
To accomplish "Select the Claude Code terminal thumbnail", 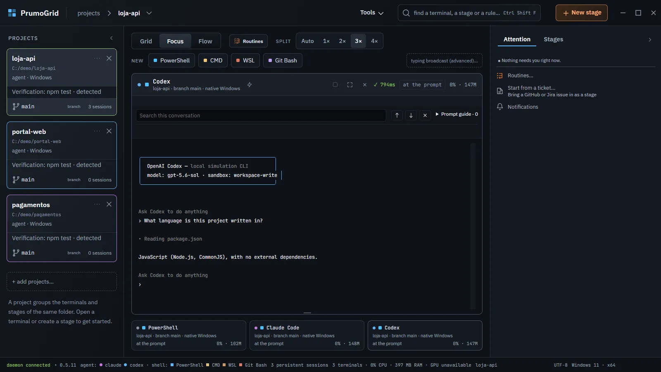I will point(307,335).
